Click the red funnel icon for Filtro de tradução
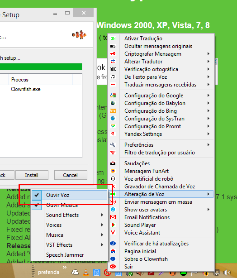 [x=113, y=153]
